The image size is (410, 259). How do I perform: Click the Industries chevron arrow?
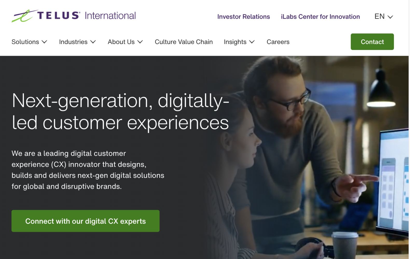pos(93,42)
